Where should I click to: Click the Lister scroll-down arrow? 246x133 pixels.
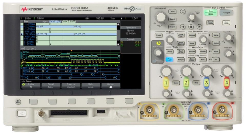pyautogui.click(x=118, y=44)
